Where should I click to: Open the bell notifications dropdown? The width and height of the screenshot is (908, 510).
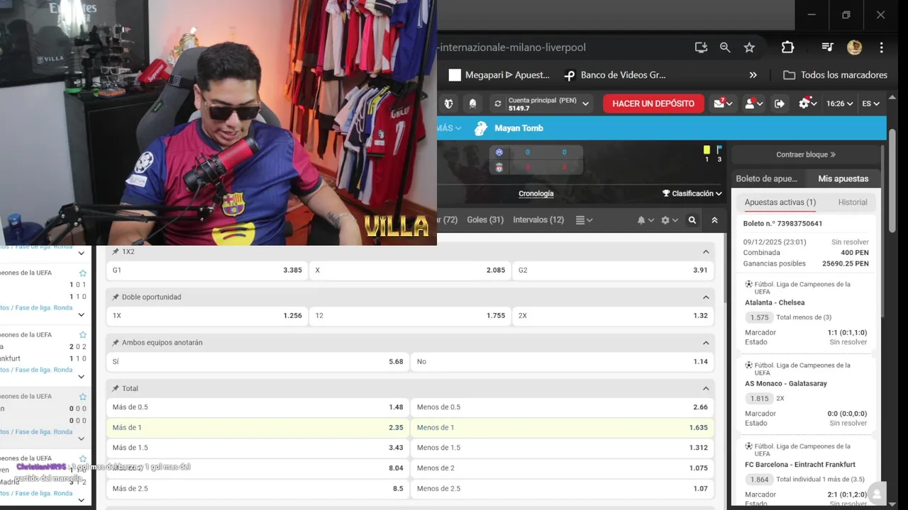tap(645, 220)
